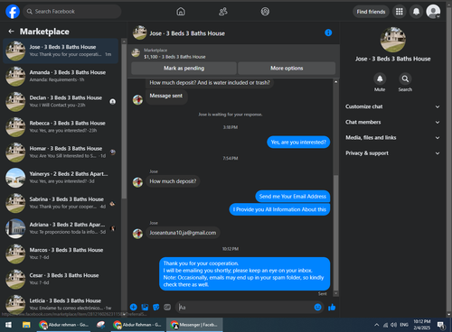
Task: Open volume control in system tray
Action: pyautogui.click(x=393, y=325)
